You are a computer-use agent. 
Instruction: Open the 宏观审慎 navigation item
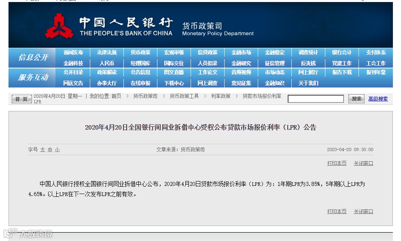coord(174,53)
